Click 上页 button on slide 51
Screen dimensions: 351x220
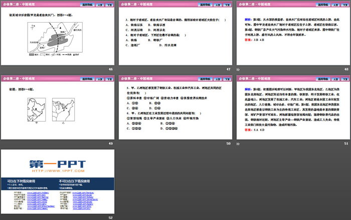point(335,79)
